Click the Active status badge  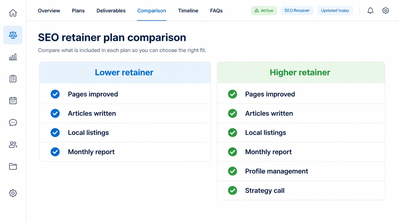[264, 10]
